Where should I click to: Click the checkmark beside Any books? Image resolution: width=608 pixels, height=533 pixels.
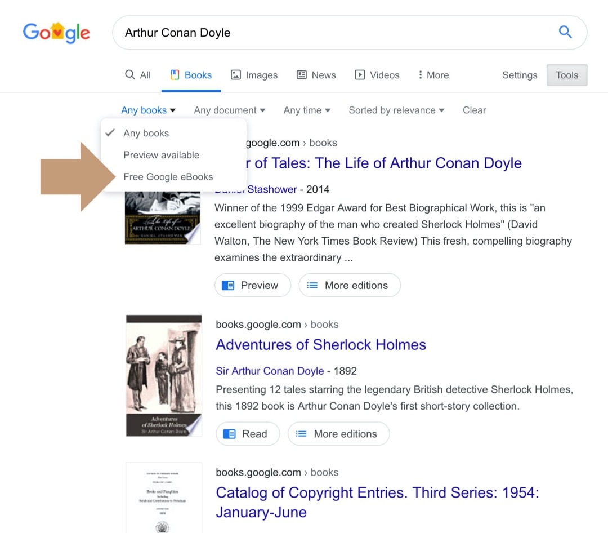coord(111,133)
